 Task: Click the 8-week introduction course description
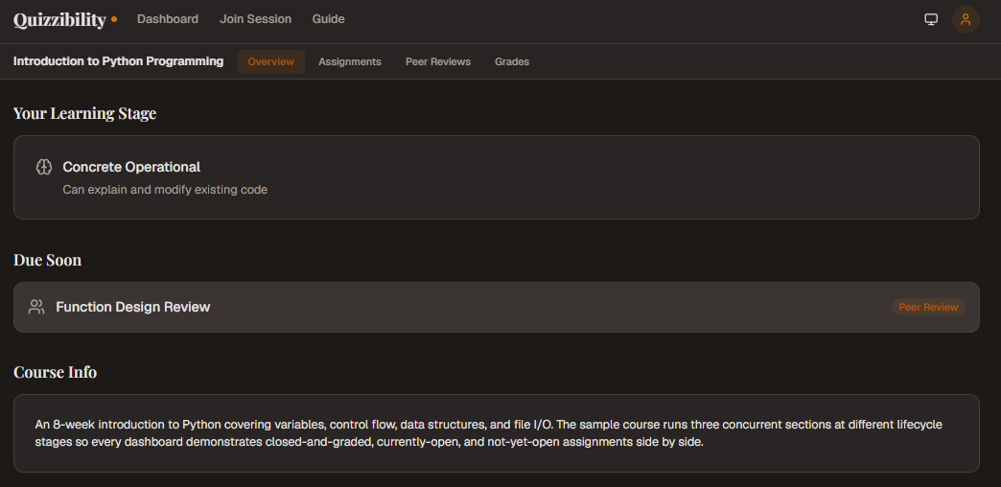tap(488, 433)
